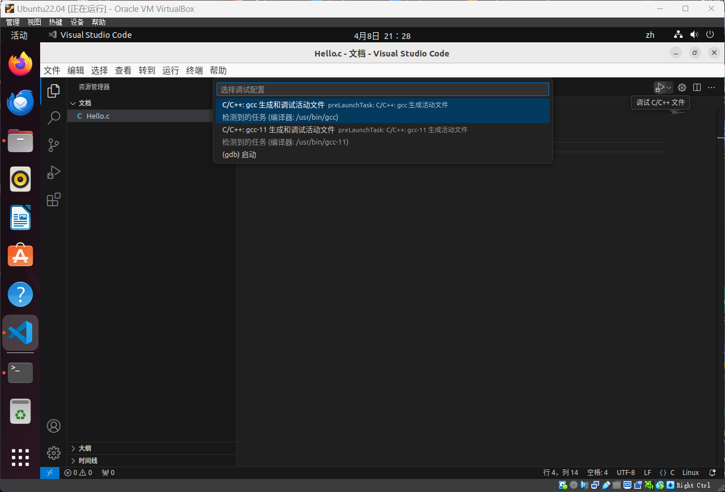Click the 选择调试配置 input field
The image size is (725, 492).
pos(382,89)
